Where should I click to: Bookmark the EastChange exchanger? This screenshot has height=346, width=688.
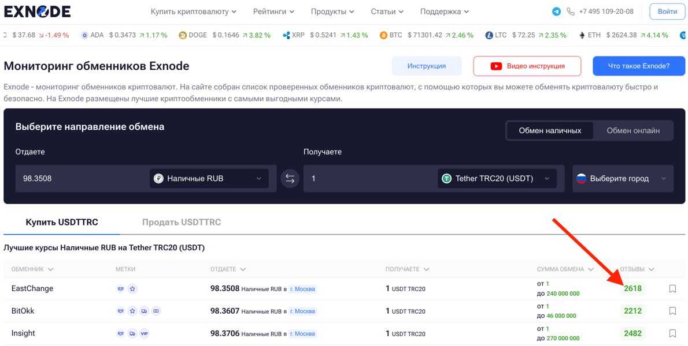pos(672,289)
